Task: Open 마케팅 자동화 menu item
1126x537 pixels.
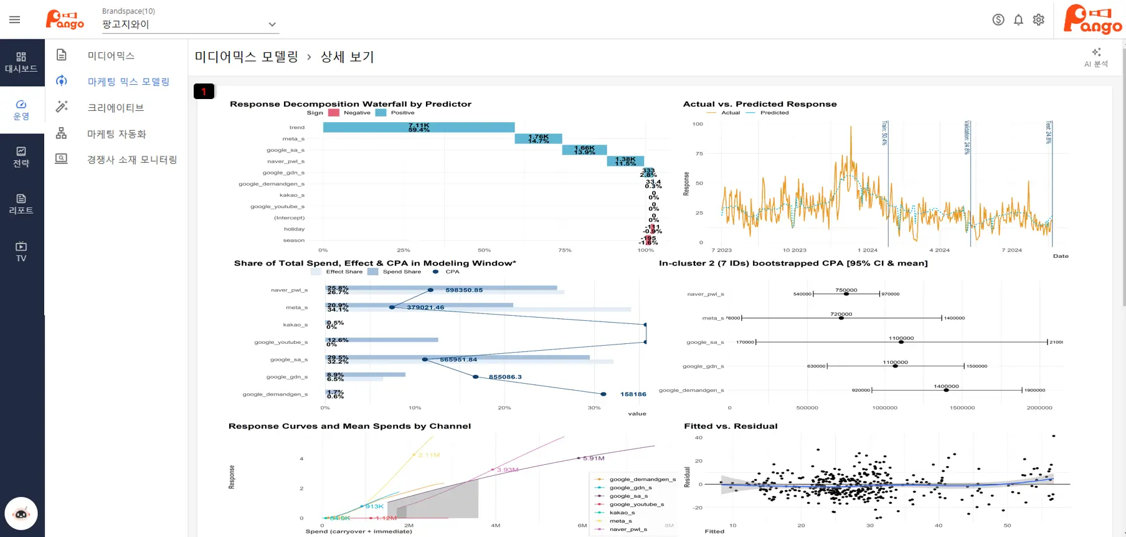Action: (x=116, y=134)
